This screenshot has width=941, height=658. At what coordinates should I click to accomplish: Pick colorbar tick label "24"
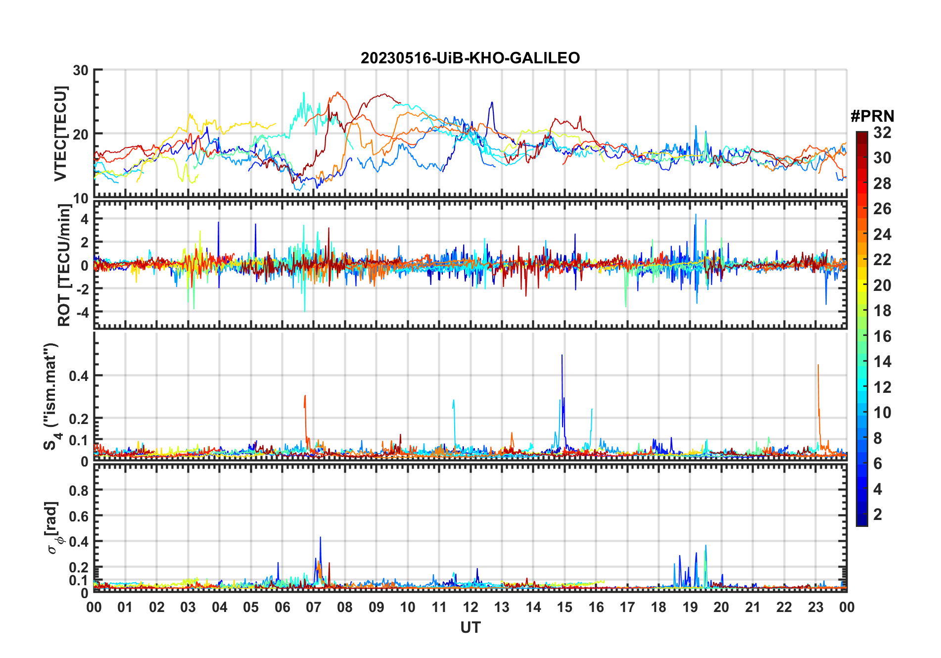[882, 235]
